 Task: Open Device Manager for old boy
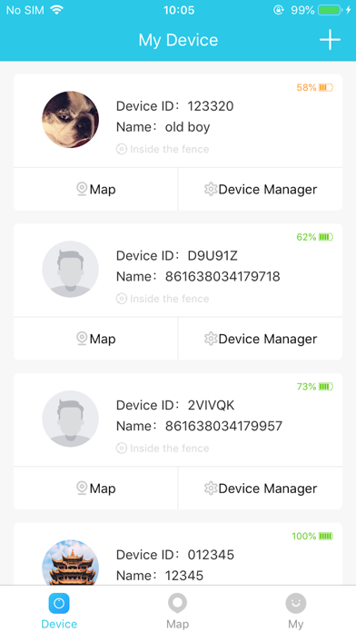(x=261, y=189)
